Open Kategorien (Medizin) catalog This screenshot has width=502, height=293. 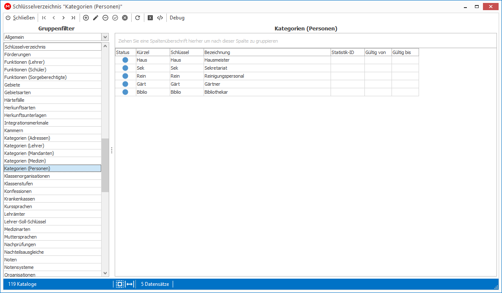click(x=52, y=161)
